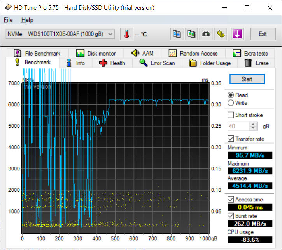The height and width of the screenshot is (250, 282).
Task: Copy text results to clipboard icon
Action: (177, 34)
